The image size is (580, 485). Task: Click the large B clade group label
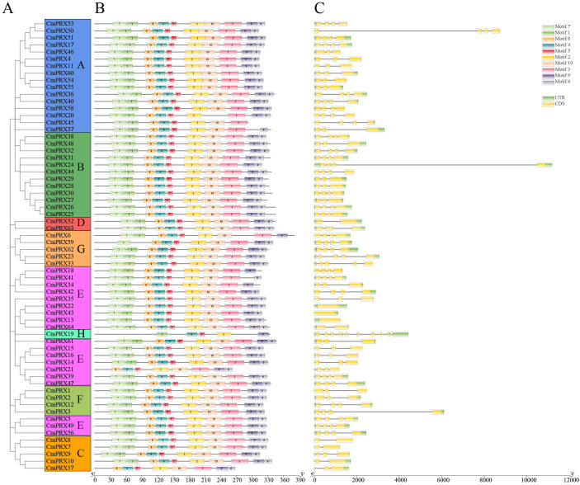(x=81, y=167)
